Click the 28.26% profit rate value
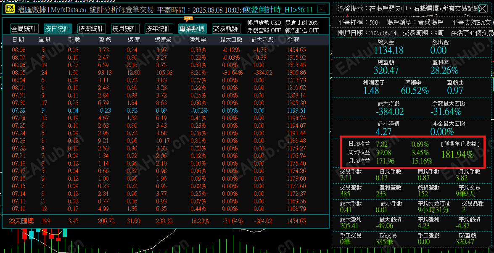The width and height of the screenshot is (494, 253). point(444,70)
